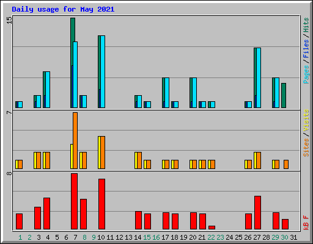The width and height of the screenshot is (313, 244).
Task: Click day label '23' on the x-axis
Action: 220,237
